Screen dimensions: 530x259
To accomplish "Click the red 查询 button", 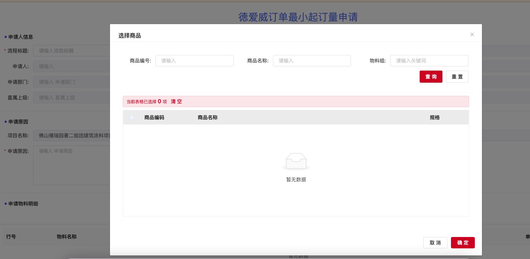I will [x=431, y=77].
